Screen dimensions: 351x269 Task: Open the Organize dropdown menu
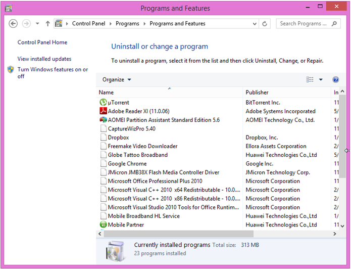point(117,79)
